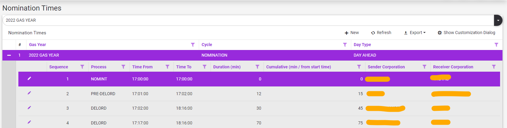The width and height of the screenshot is (507, 128).
Task: Edit the NOMINT row with pencil icon
Action: tap(29, 79)
